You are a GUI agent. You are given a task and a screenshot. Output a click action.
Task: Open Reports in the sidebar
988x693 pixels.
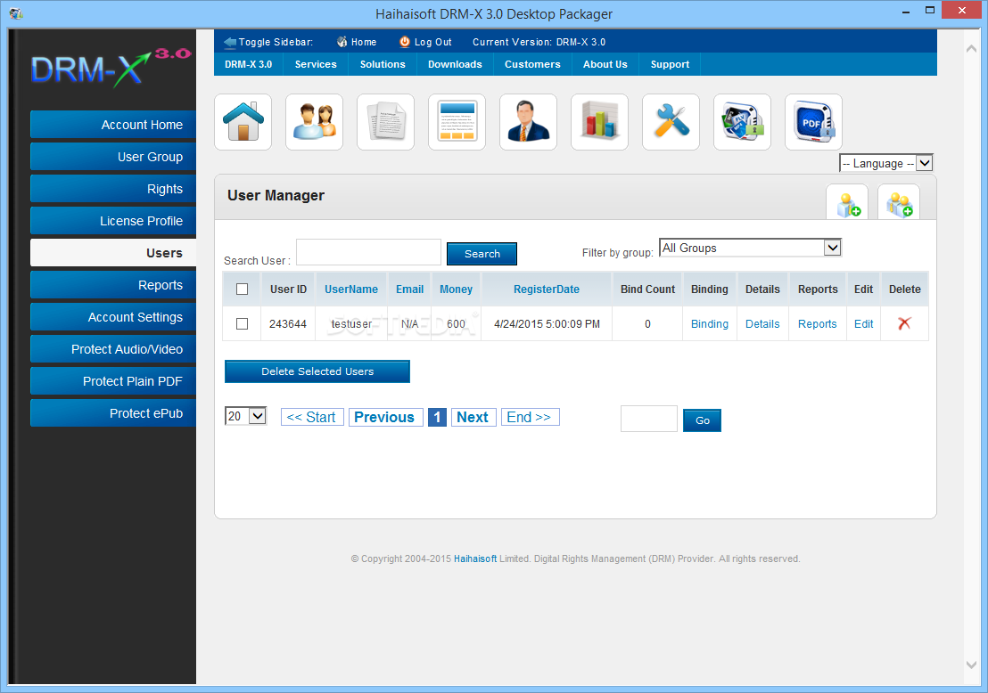[113, 285]
